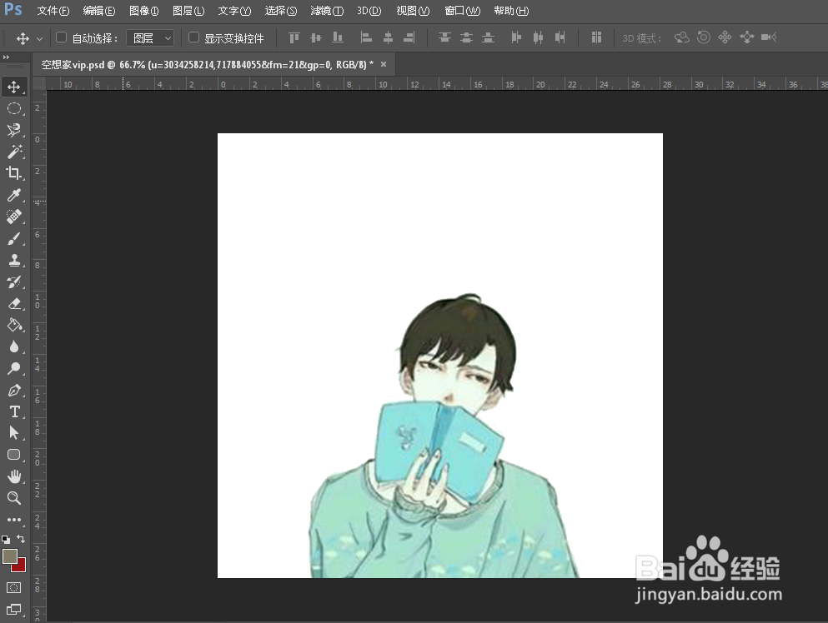Viewport: 828px width, 623px height.
Task: Select the Paint Bucket tool
Action: point(14,325)
